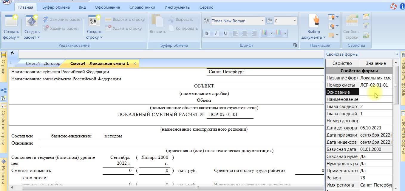Open the Оформление ribbon tab
Image resolution: width=405 pixels, height=191 pixels.
coord(107,7)
